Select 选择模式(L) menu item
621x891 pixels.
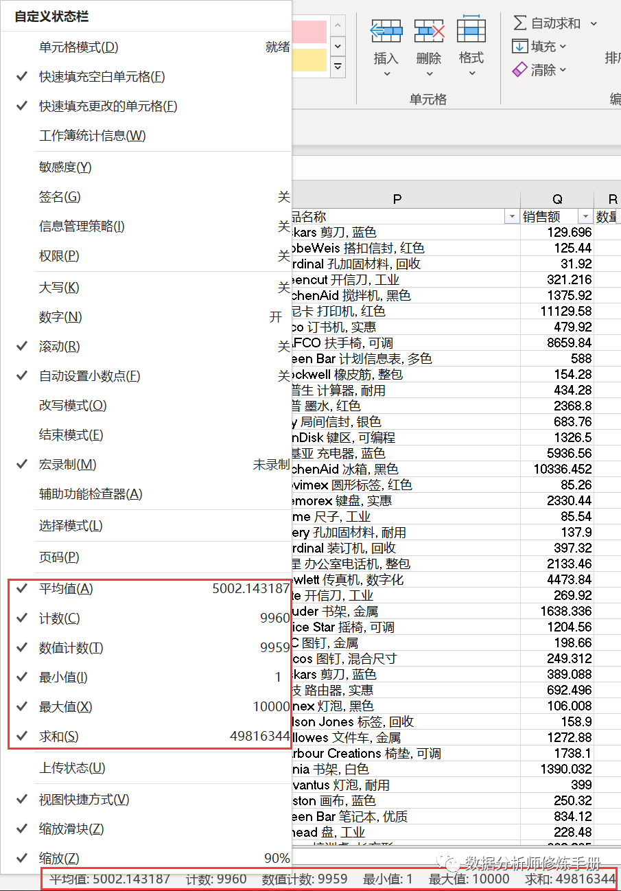146,526
